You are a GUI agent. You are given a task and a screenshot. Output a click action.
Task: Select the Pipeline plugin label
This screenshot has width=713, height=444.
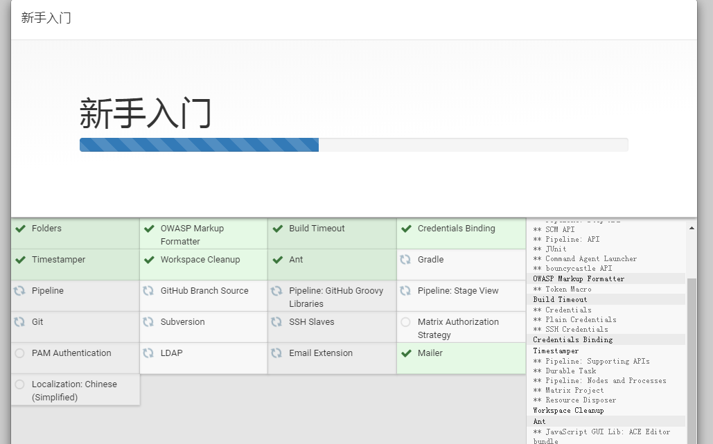48,291
